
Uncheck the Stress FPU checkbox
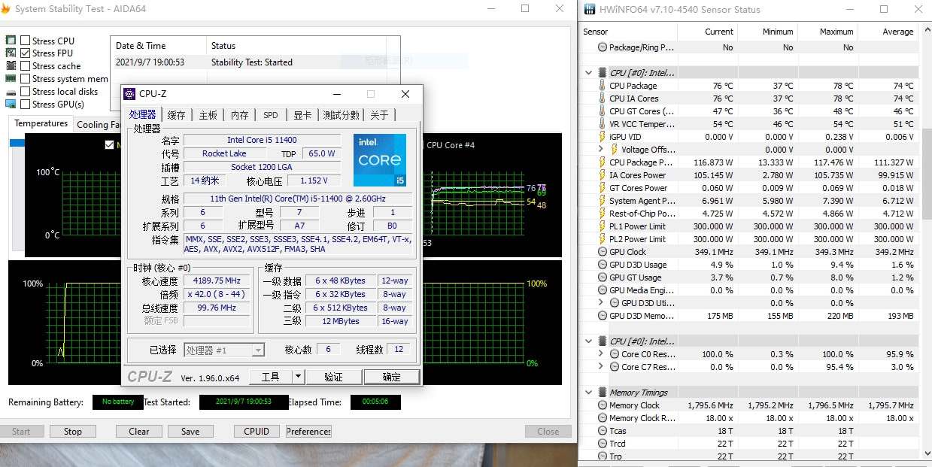coord(26,53)
